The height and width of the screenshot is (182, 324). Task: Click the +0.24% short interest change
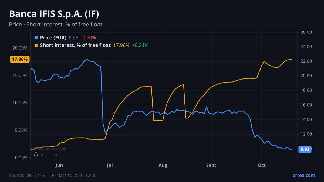point(140,45)
